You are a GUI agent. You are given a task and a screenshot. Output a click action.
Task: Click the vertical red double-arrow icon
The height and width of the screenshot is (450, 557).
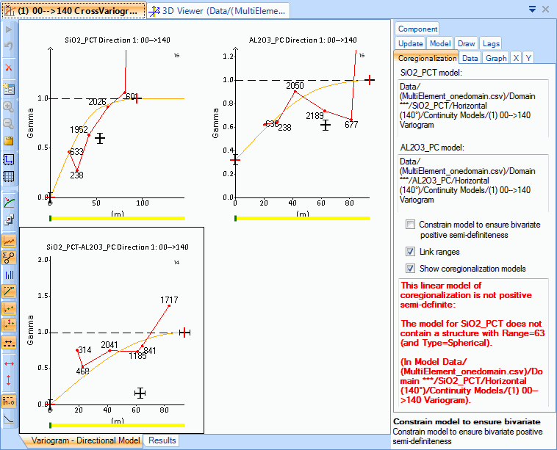(9, 380)
